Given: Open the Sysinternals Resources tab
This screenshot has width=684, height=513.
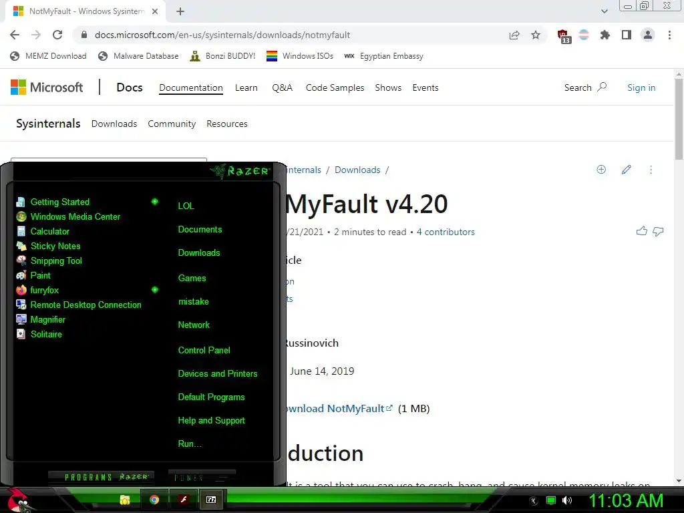Looking at the screenshot, I should coord(227,124).
